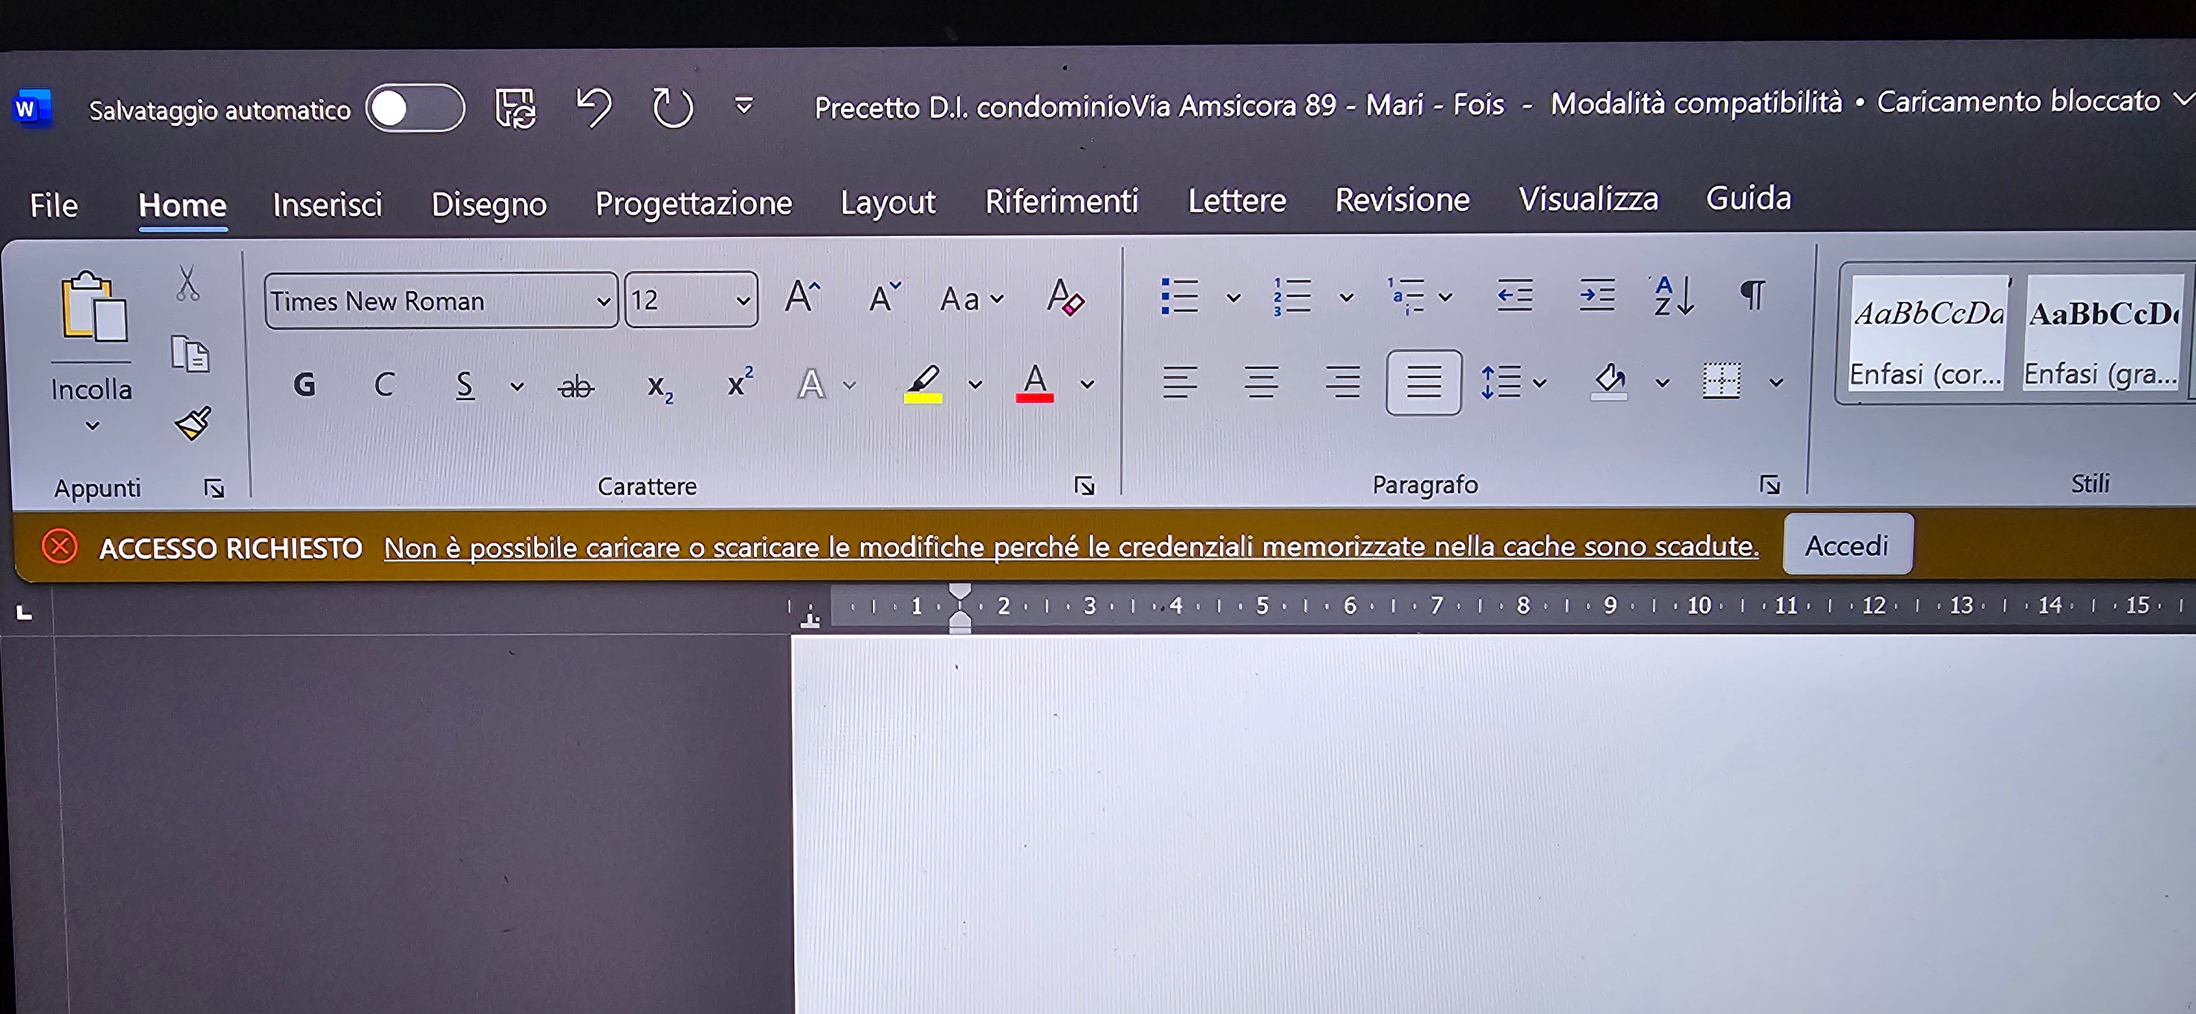This screenshot has height=1014, width=2196.
Task: Open the Paragrafo dialog launcher
Action: [1770, 484]
